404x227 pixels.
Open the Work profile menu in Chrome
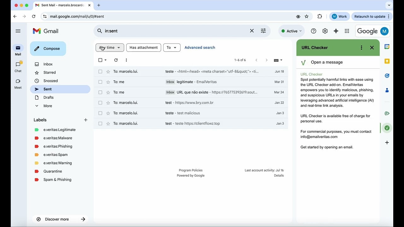pos(340,16)
